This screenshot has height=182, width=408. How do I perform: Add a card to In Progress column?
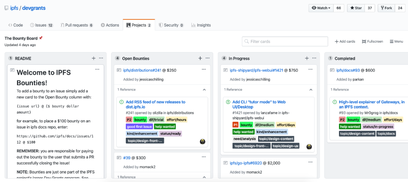tap(307, 58)
